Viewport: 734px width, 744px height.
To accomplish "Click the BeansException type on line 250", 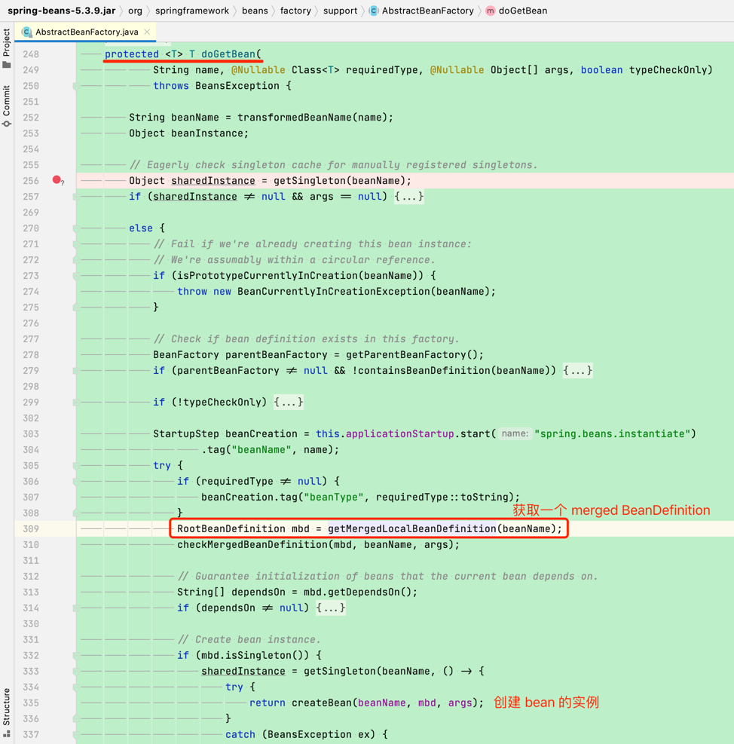I will tap(237, 86).
